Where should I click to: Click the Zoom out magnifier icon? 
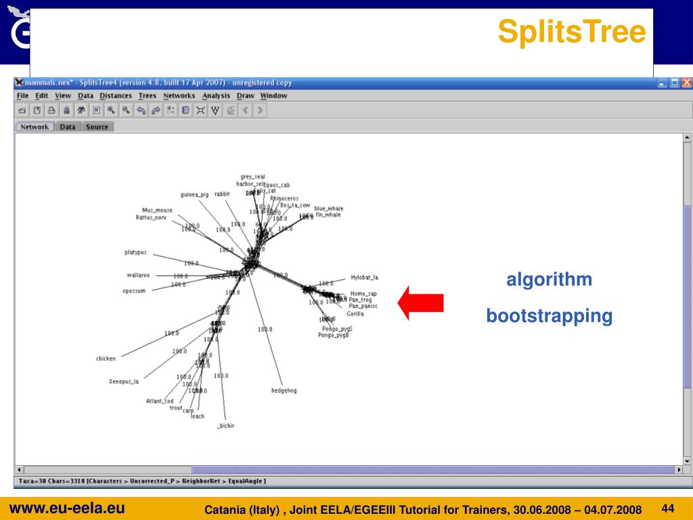tap(127, 110)
